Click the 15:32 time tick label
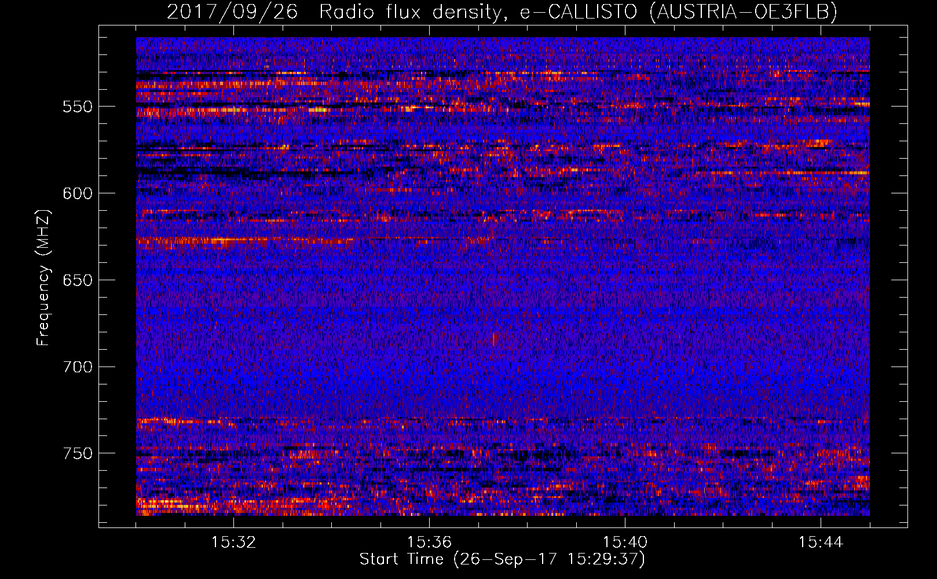Image resolution: width=937 pixels, height=579 pixels. click(x=233, y=543)
